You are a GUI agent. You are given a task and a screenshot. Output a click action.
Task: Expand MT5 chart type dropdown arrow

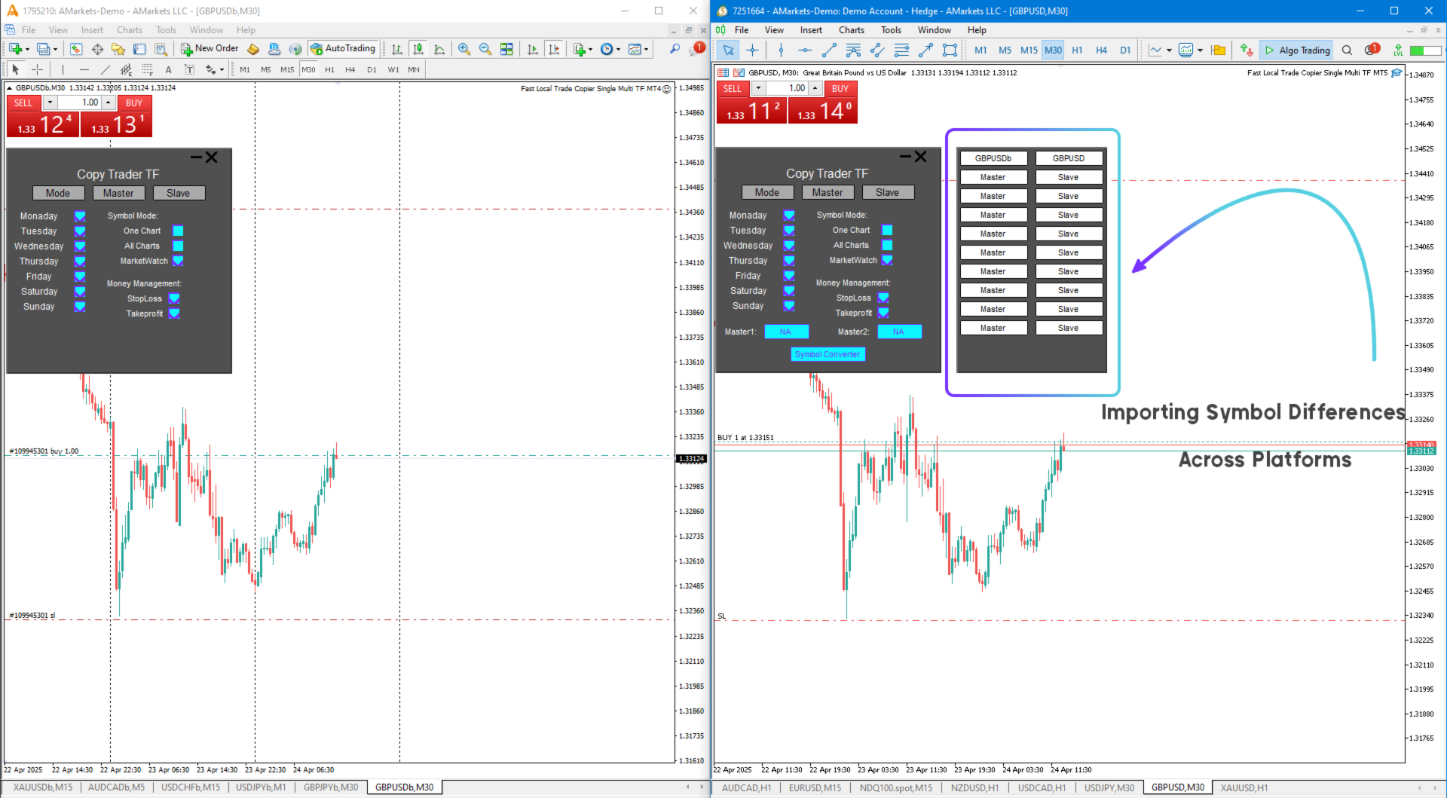coord(1169,50)
